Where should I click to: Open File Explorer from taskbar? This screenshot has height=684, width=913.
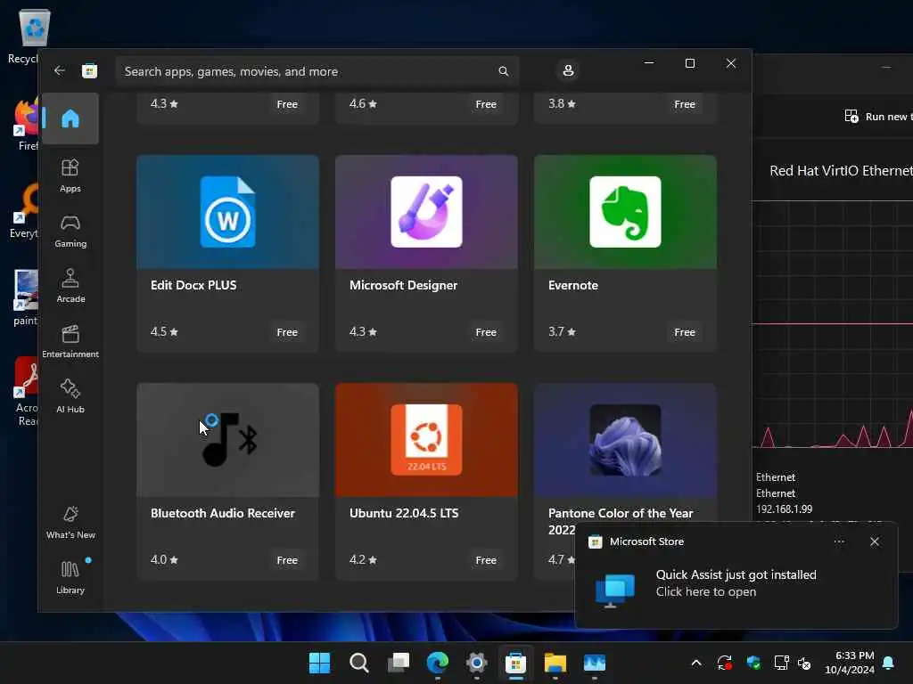pyautogui.click(x=555, y=663)
